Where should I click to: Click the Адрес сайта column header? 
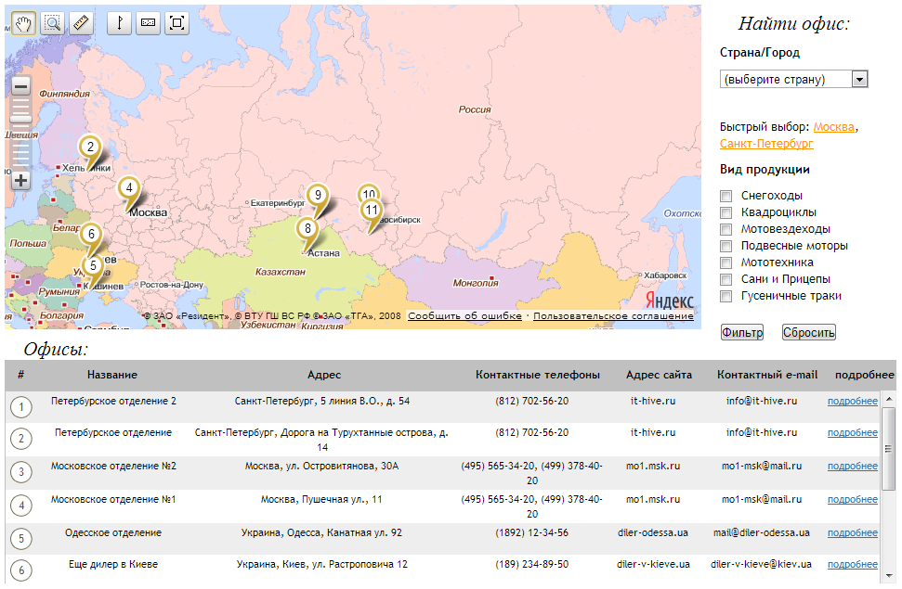pyautogui.click(x=659, y=375)
